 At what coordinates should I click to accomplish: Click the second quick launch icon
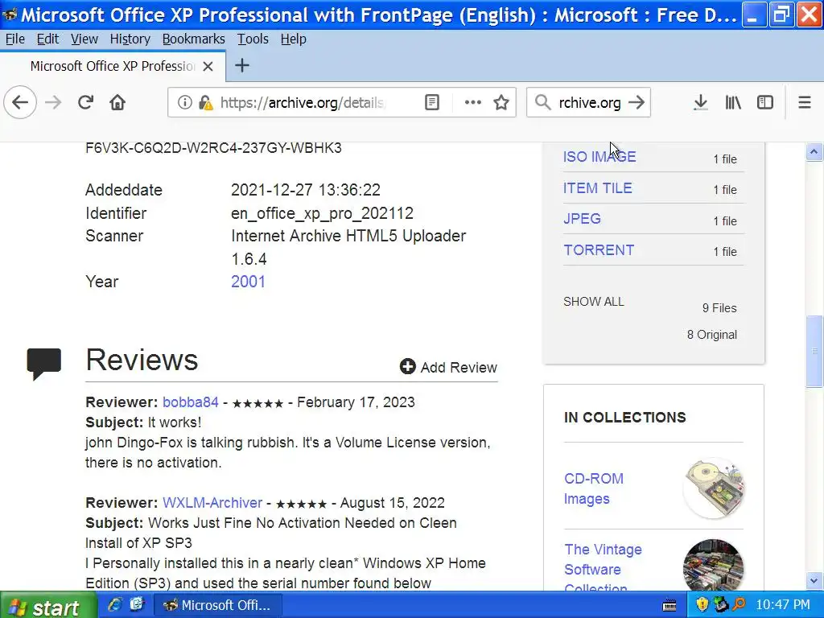137,605
